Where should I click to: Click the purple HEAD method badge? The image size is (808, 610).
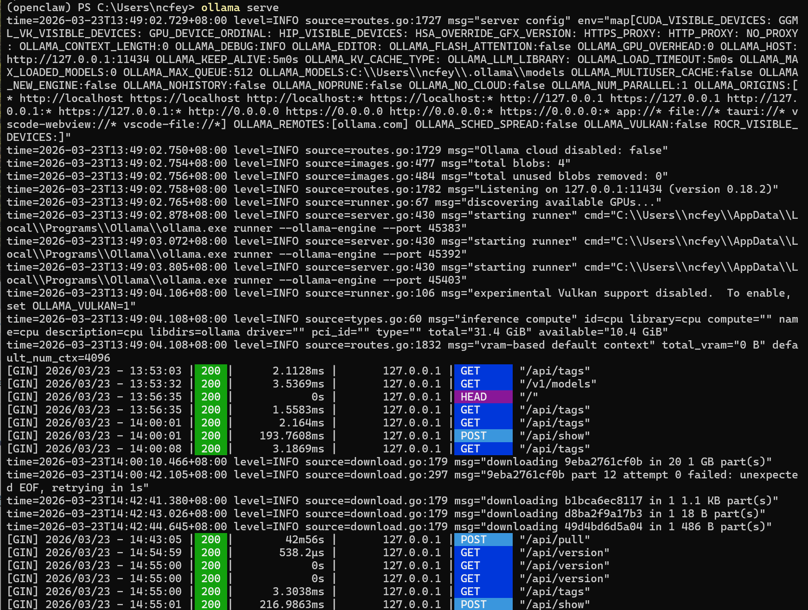[484, 397]
